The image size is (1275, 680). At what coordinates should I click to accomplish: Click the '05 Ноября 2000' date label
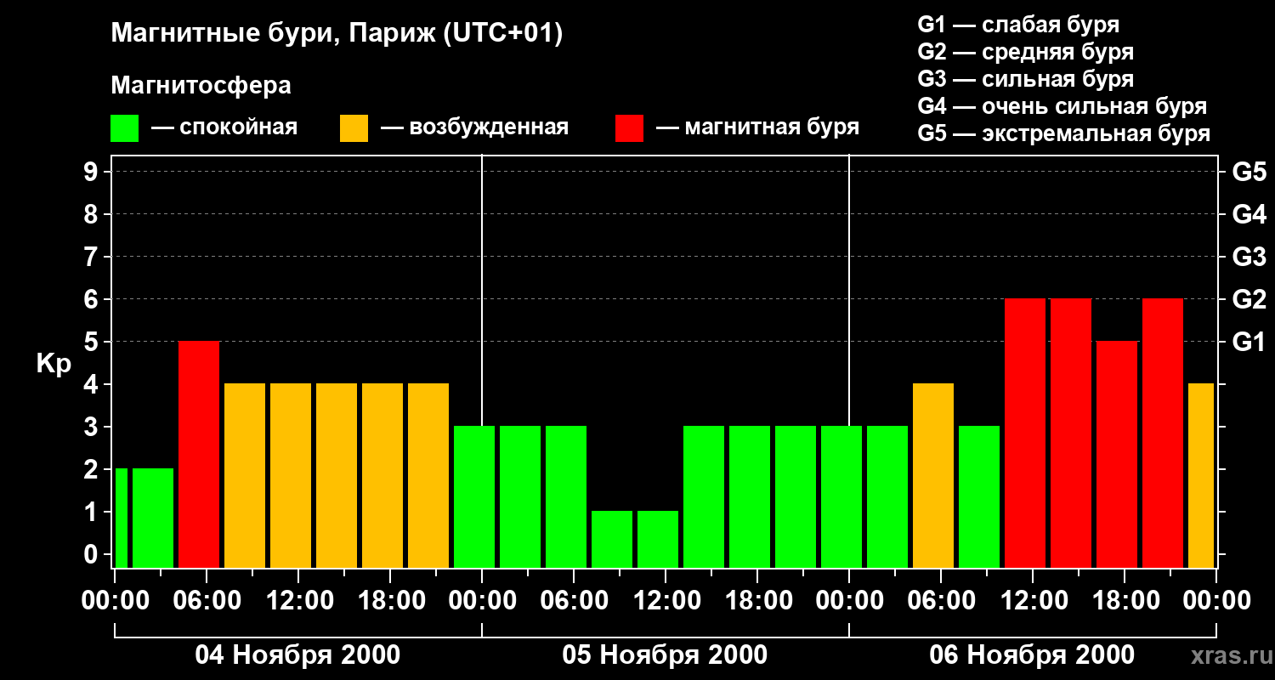pyautogui.click(x=665, y=655)
